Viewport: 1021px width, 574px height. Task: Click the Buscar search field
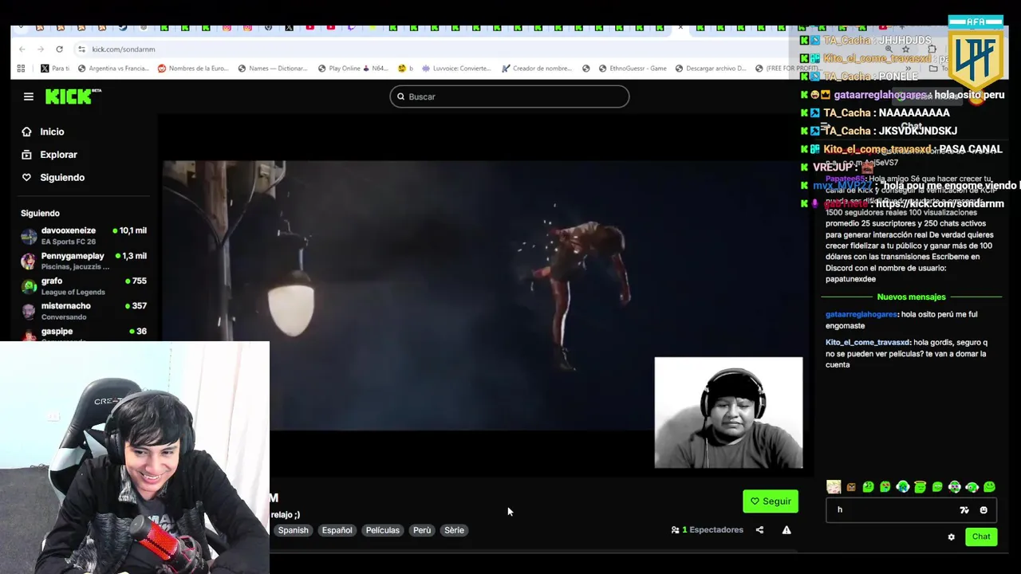(509, 96)
